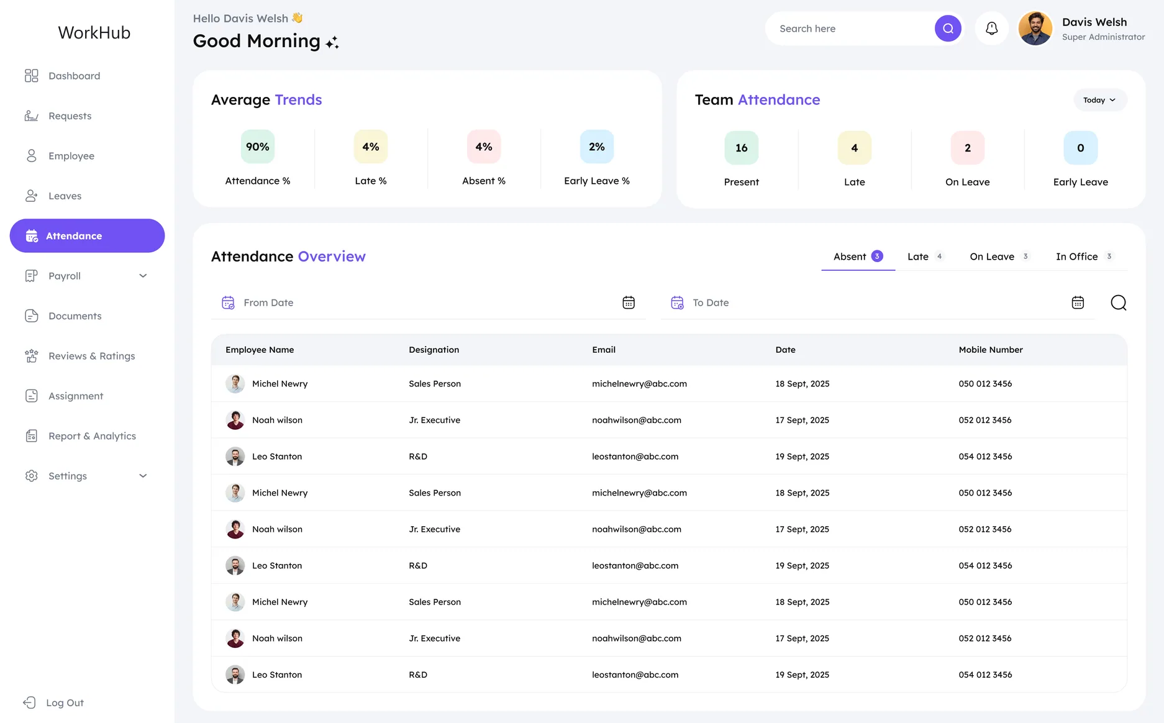The height and width of the screenshot is (723, 1164).
Task: Click the Assignment sidebar icon
Action: click(32, 396)
